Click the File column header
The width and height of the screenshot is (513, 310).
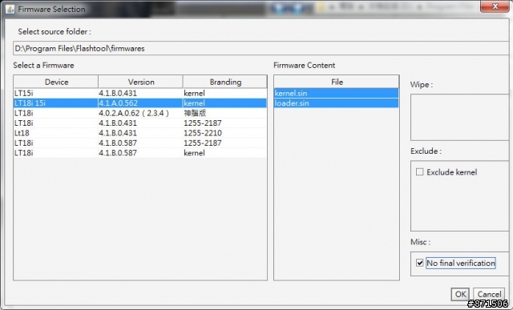coord(337,82)
